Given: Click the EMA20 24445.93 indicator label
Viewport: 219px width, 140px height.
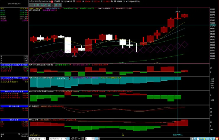Looking at the screenshot, I should click(x=70, y=8).
